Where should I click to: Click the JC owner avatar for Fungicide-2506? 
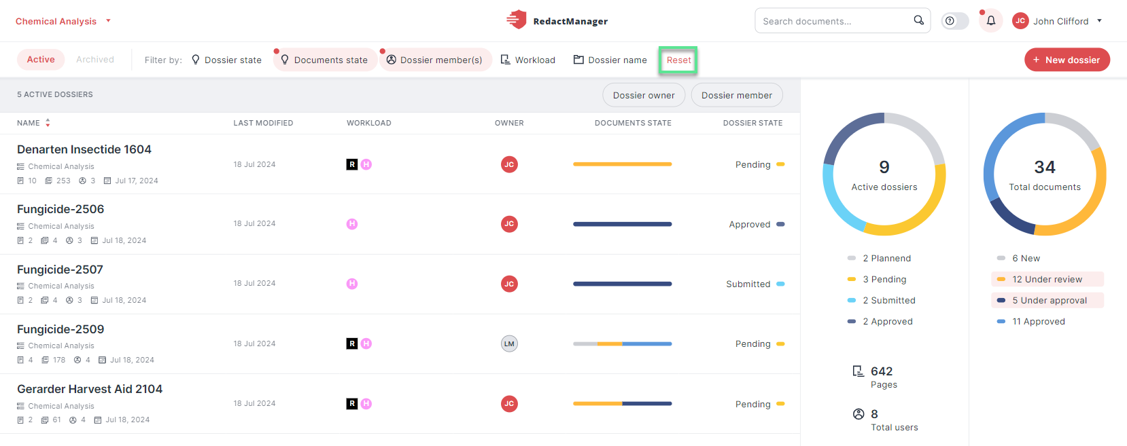pyautogui.click(x=509, y=224)
